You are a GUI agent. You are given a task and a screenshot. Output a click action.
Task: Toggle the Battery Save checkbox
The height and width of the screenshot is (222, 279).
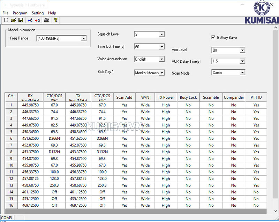pos(213,37)
